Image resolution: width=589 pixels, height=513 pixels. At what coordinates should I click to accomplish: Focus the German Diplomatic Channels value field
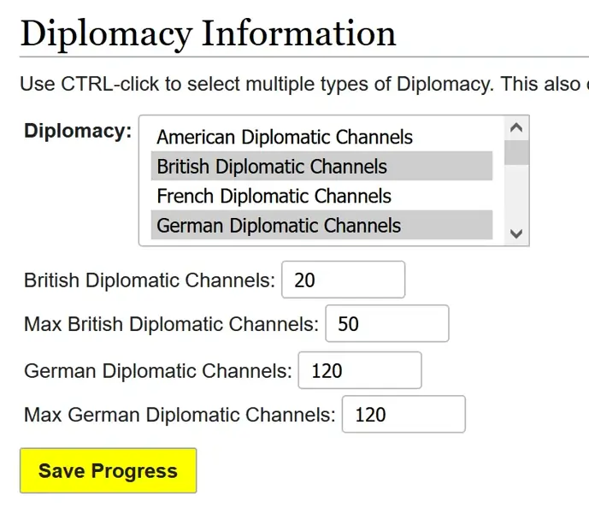click(x=359, y=370)
